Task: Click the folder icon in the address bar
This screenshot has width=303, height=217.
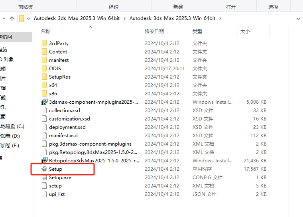Action: pyautogui.click(x=22, y=18)
